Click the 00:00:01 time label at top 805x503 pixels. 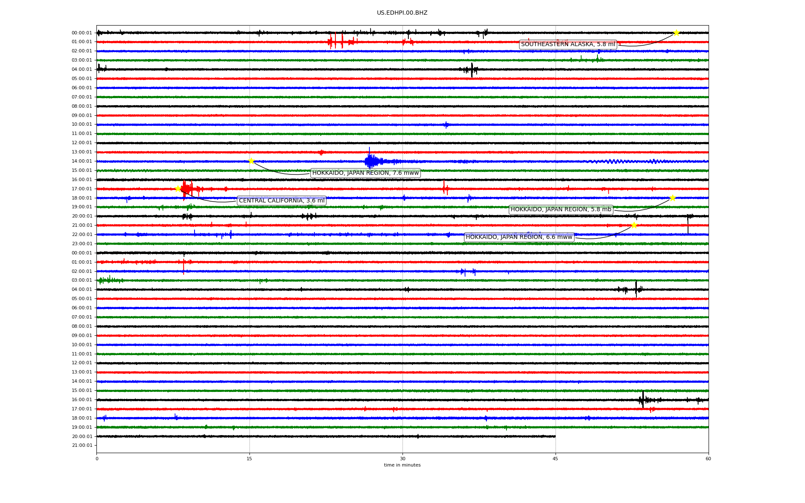pos(82,33)
